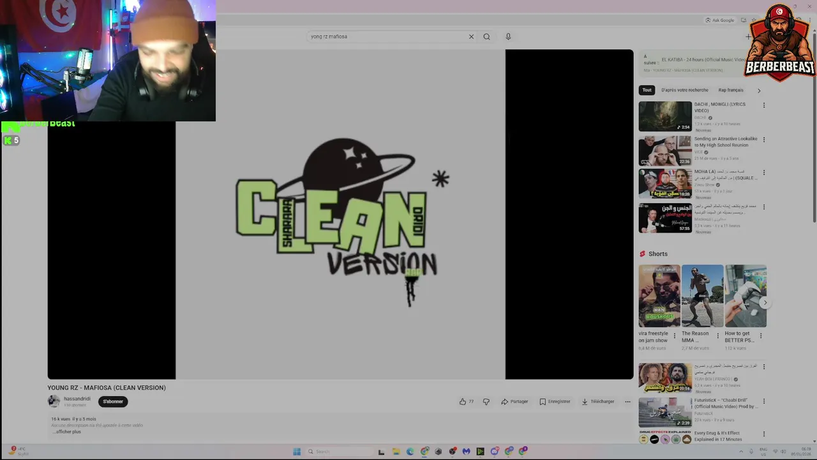Open options for FuturisticX Chaabi Drill video
Screen dimensions: 817x460
(x=763, y=401)
